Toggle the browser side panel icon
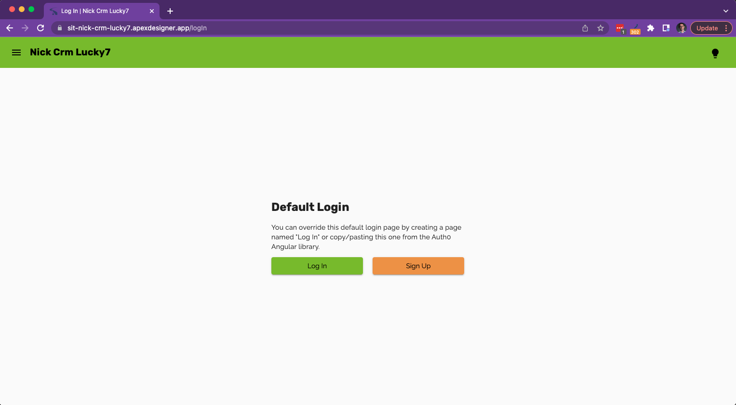This screenshot has height=405, width=736. pos(666,28)
